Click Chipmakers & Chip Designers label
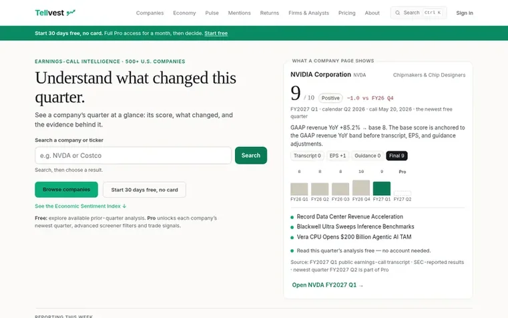 point(429,75)
